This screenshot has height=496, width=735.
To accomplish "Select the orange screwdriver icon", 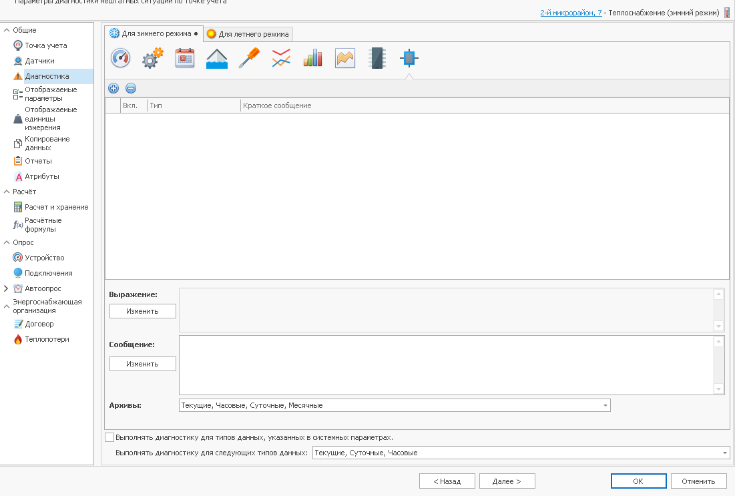I will 249,58.
